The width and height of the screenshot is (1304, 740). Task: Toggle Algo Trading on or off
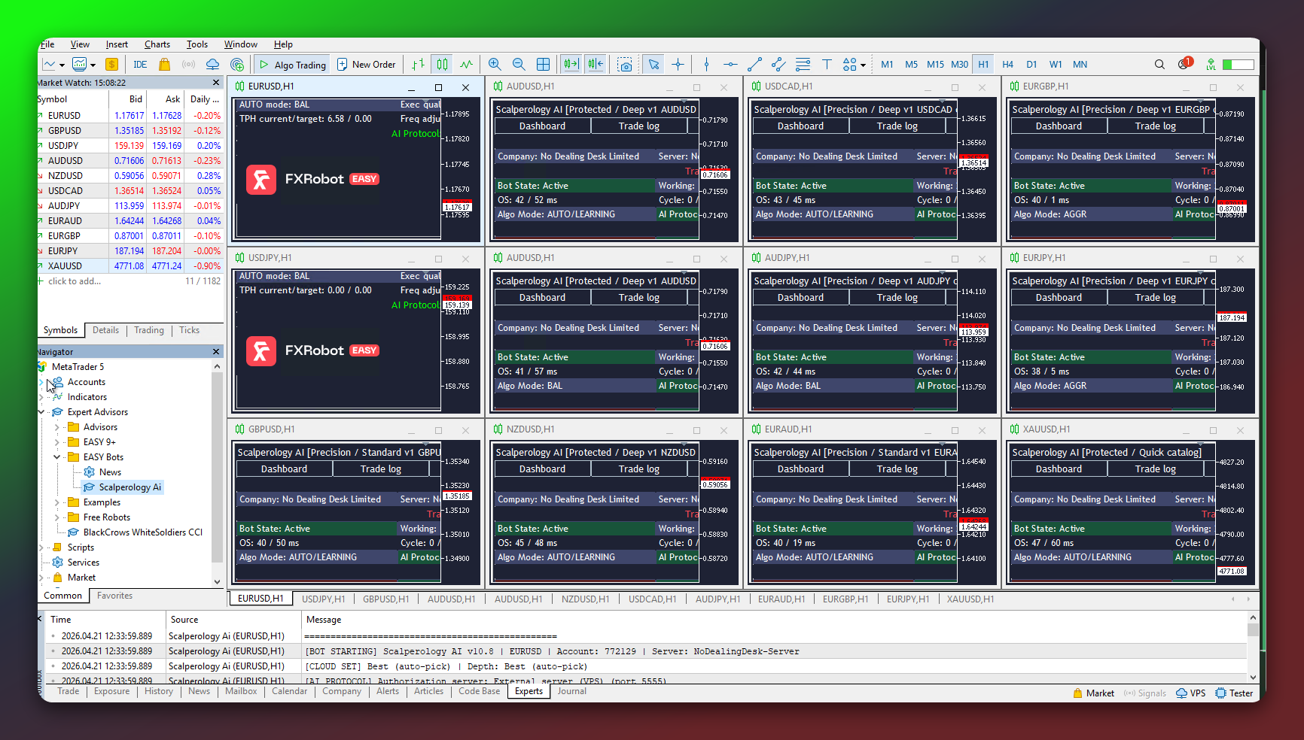click(x=291, y=64)
